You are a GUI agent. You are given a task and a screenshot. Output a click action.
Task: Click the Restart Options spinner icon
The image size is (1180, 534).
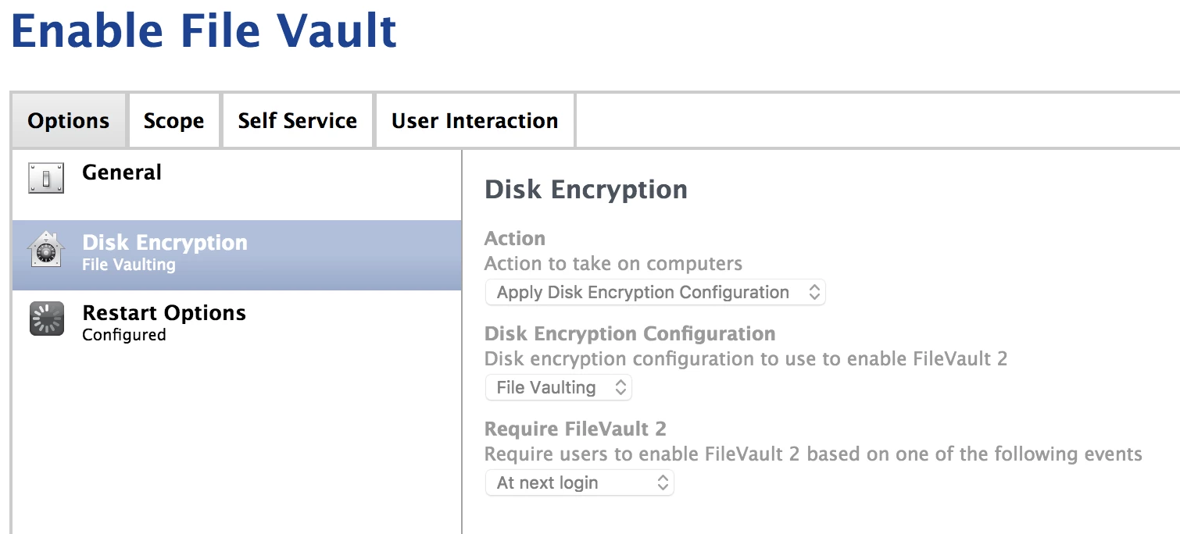point(46,319)
